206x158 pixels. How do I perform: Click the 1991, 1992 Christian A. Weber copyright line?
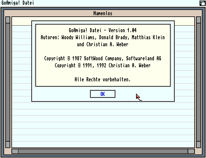pyautogui.click(x=103, y=66)
